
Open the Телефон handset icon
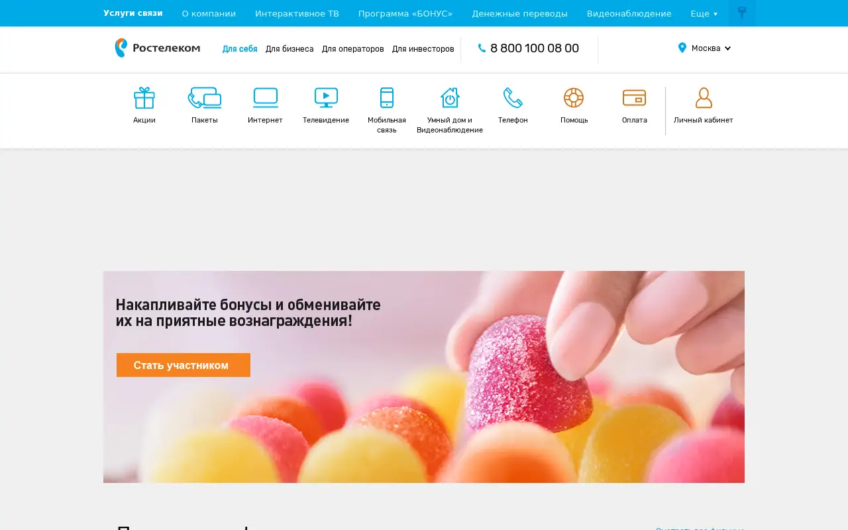click(x=513, y=98)
